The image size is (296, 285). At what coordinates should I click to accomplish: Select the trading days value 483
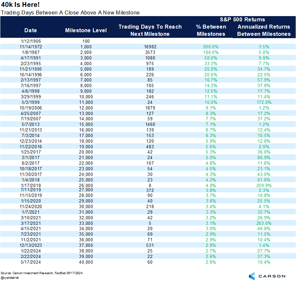point(150,147)
